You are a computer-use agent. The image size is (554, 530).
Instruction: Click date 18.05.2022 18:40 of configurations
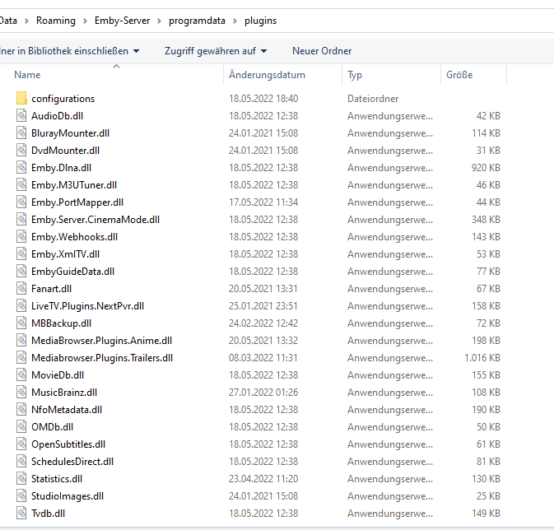click(263, 98)
